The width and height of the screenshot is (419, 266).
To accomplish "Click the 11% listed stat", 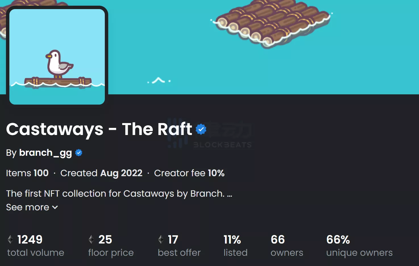I will (x=232, y=240).
